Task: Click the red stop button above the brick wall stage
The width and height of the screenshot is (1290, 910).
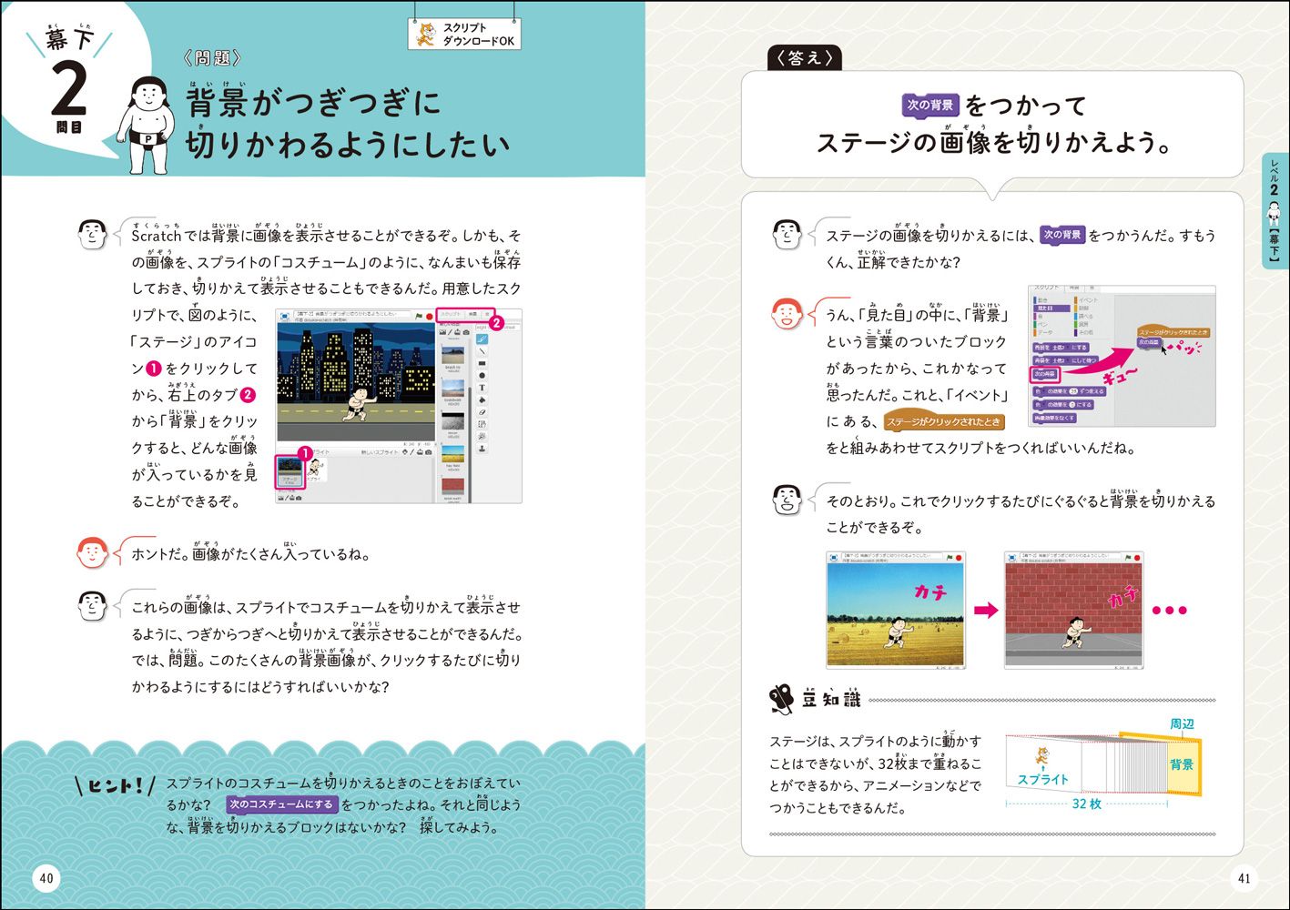Action: pyautogui.click(x=1137, y=557)
